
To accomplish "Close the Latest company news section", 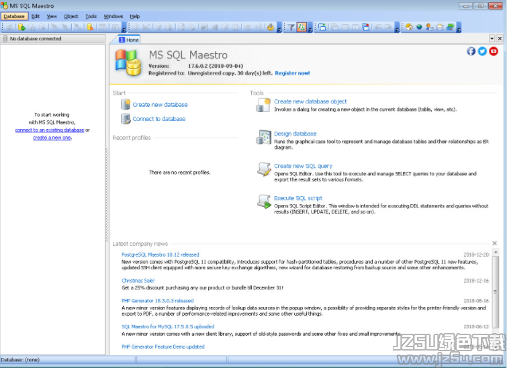I will click(x=494, y=243).
